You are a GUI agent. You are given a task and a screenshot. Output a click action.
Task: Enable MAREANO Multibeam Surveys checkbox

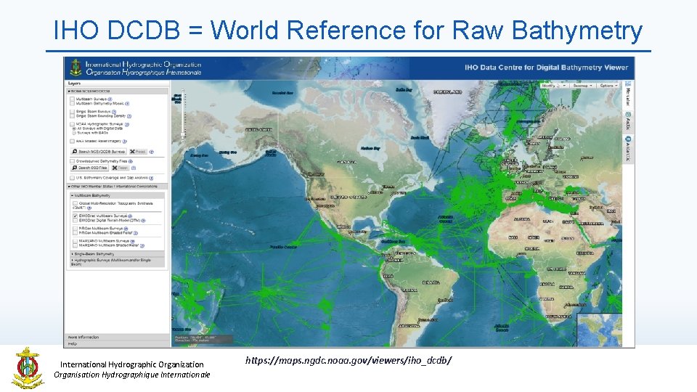(75, 241)
